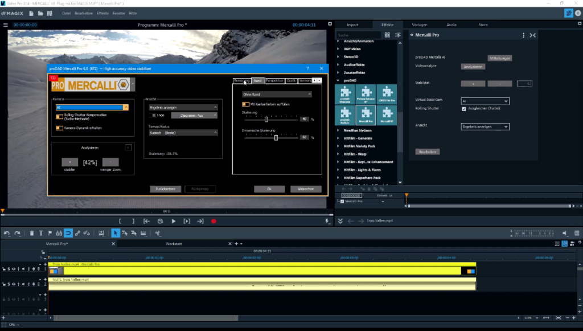The height and width of the screenshot is (331, 583).
Task: Activate the magnetic snap tool in toolbar
Action: pyautogui.click(x=68, y=233)
